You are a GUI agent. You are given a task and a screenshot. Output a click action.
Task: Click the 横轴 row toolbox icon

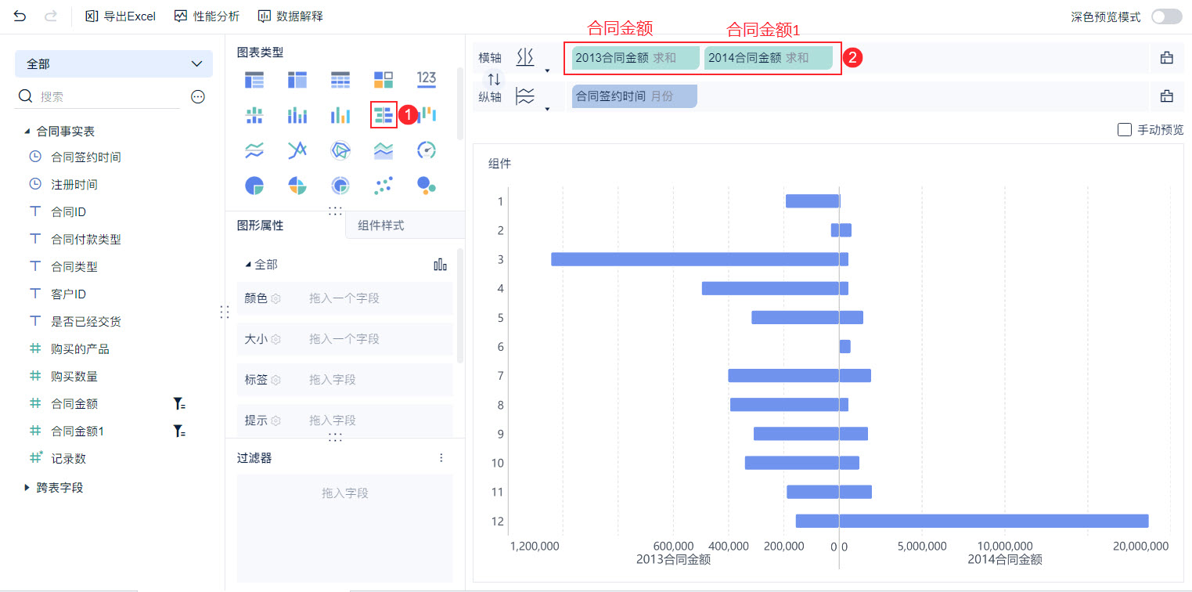pos(1166,57)
